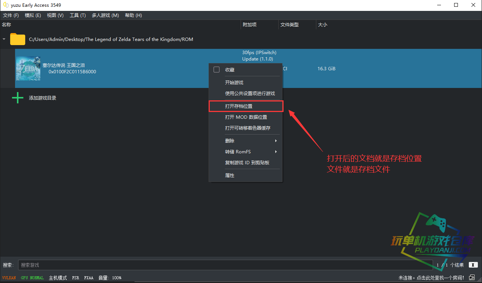The image size is (482, 283).
Task: Open the 视图 (V) menu
Action: point(55,15)
